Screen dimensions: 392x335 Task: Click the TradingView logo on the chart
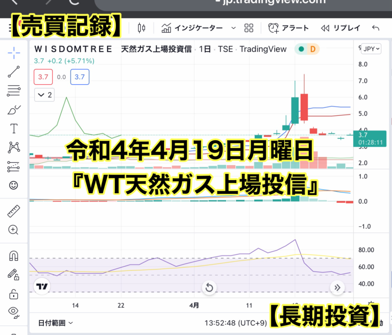coord(42,286)
